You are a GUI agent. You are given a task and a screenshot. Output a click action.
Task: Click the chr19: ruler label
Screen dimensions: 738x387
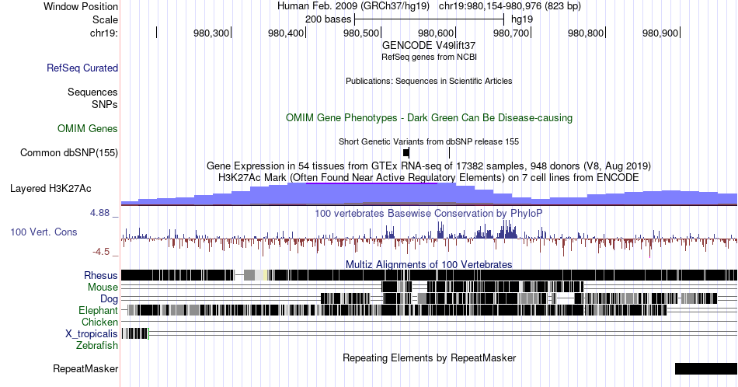(x=104, y=33)
